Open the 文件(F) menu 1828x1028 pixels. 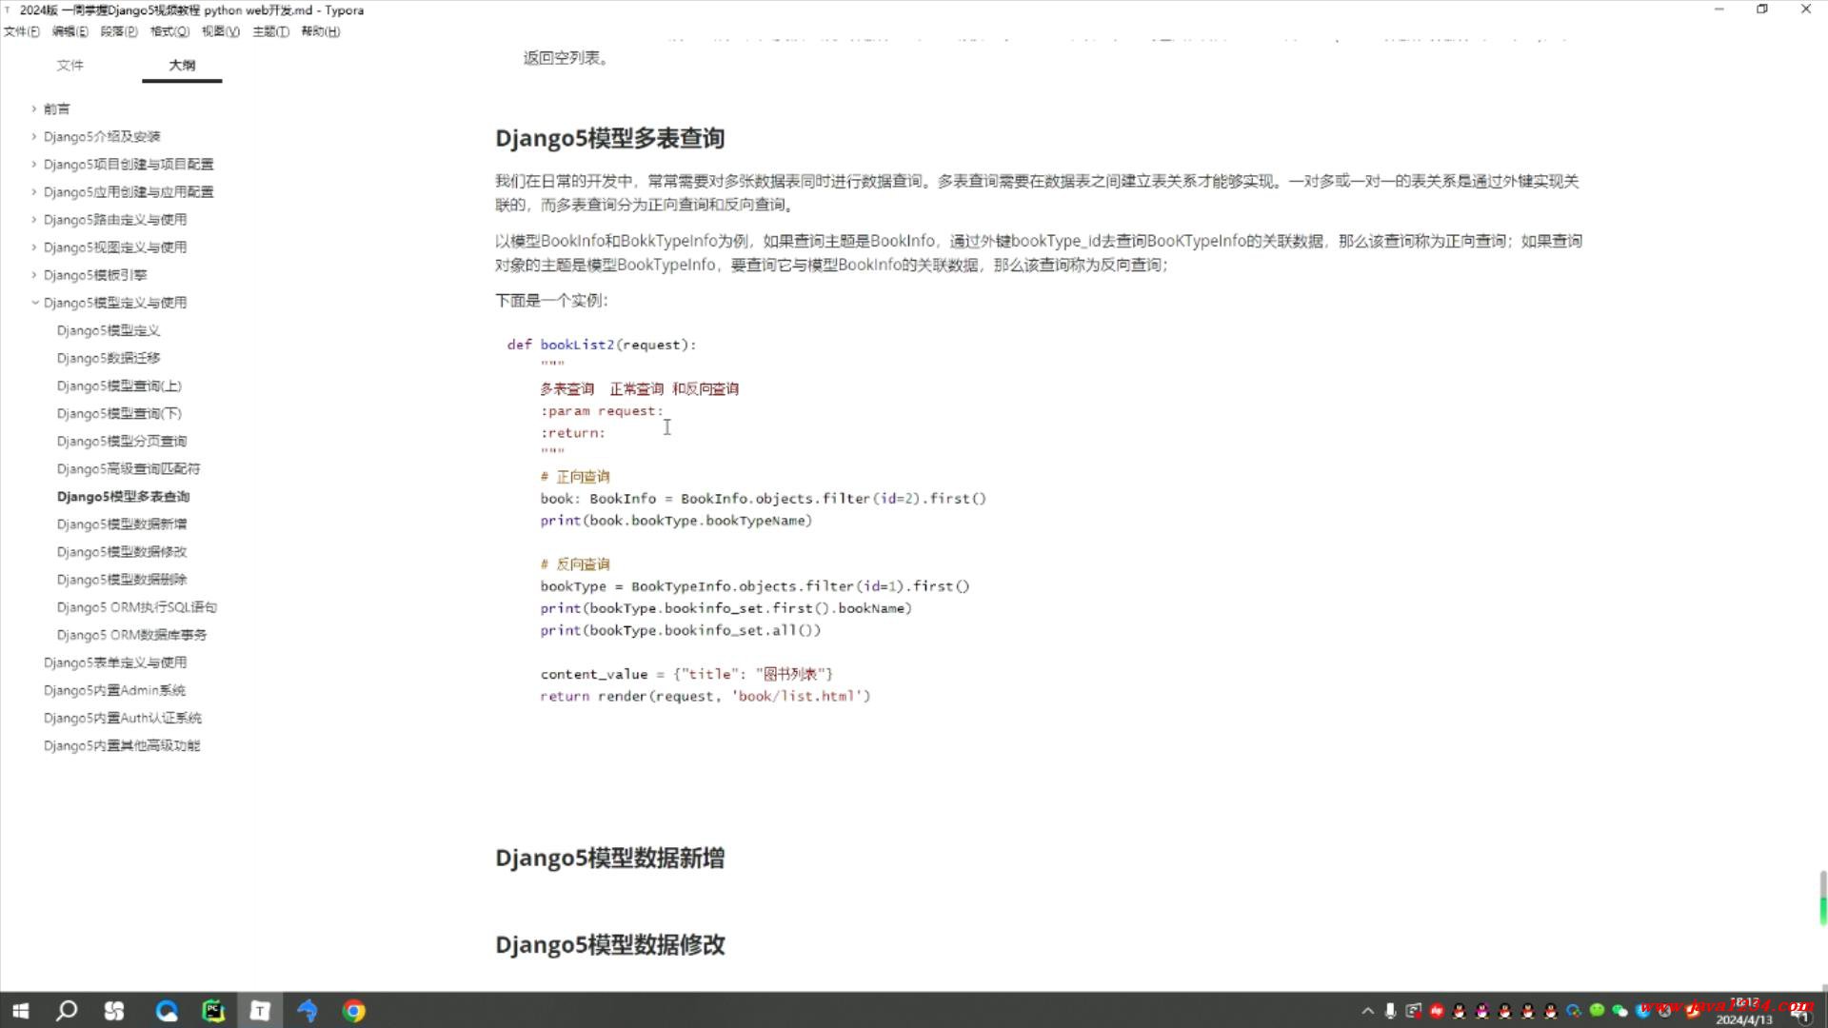[x=21, y=31]
